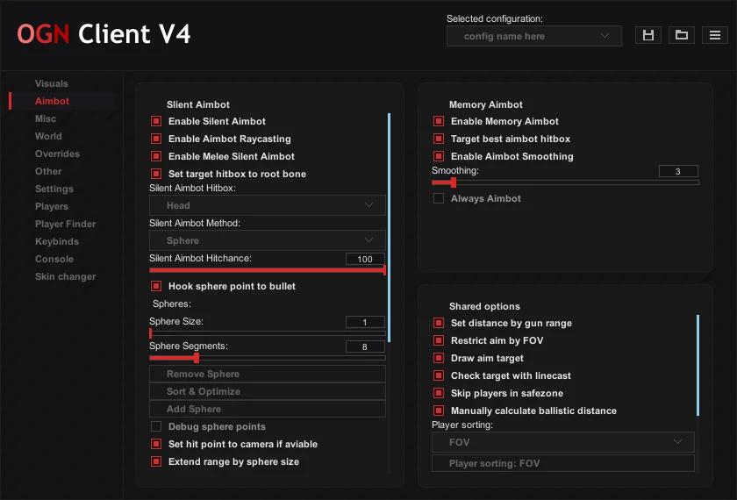
Task: Click the Player sorting: FOV button
Action: click(x=563, y=463)
